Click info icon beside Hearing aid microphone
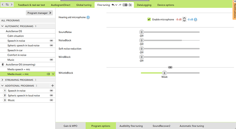236x129 pixels. coord(88,17)
